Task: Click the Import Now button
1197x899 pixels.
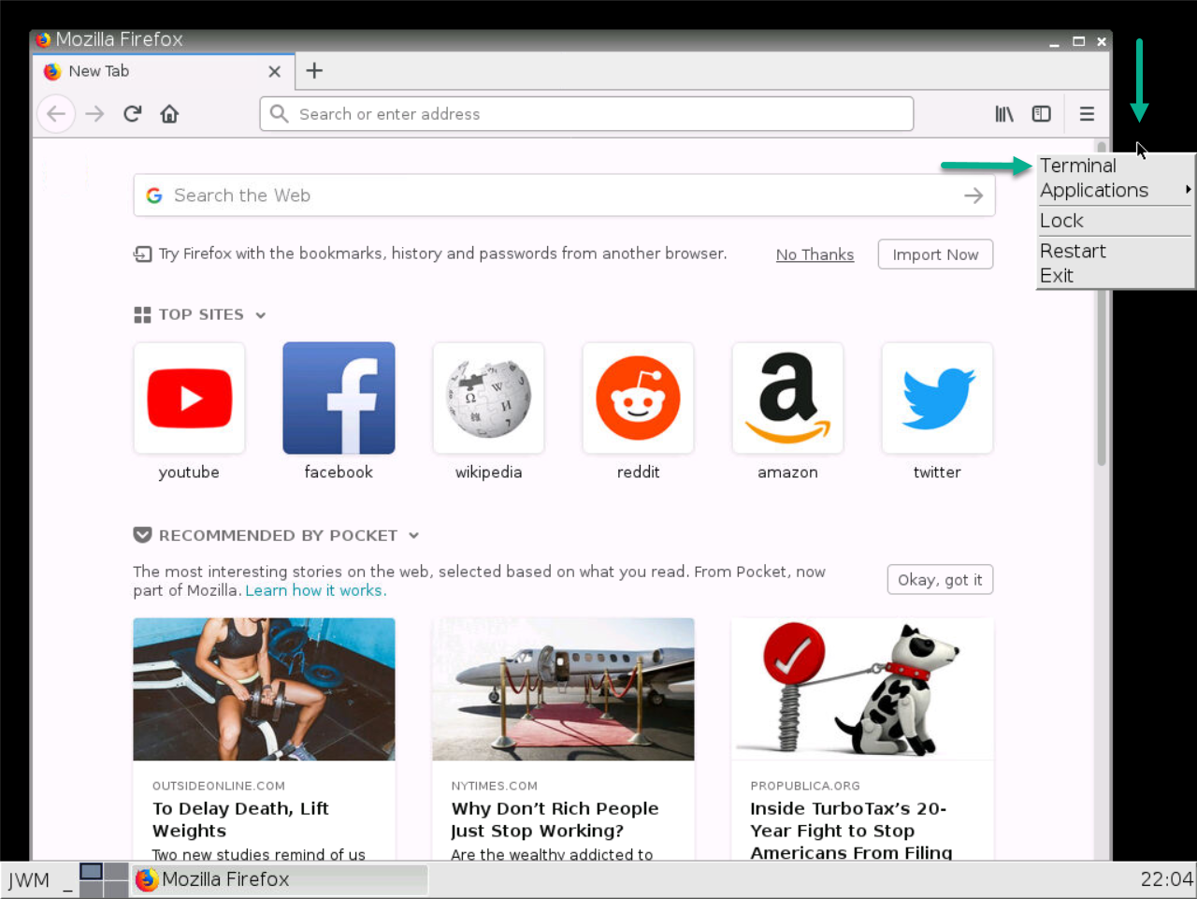Action: coord(935,254)
